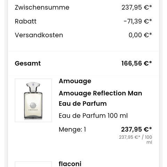Viewport: 167px width, 167px height.
Task: Select the Versandkosten amount 0,00 €
Action: pyautogui.click(x=140, y=35)
